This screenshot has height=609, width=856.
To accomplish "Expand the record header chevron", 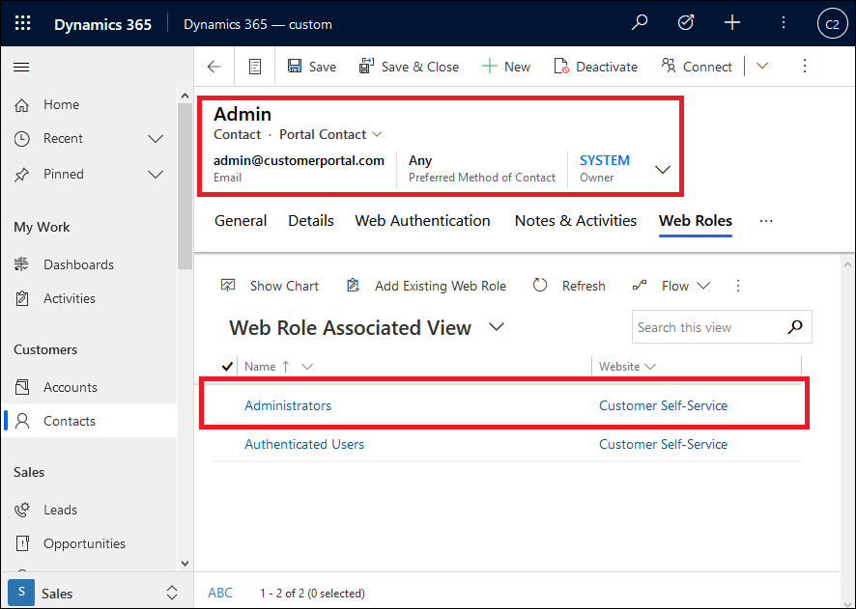I will click(x=662, y=170).
